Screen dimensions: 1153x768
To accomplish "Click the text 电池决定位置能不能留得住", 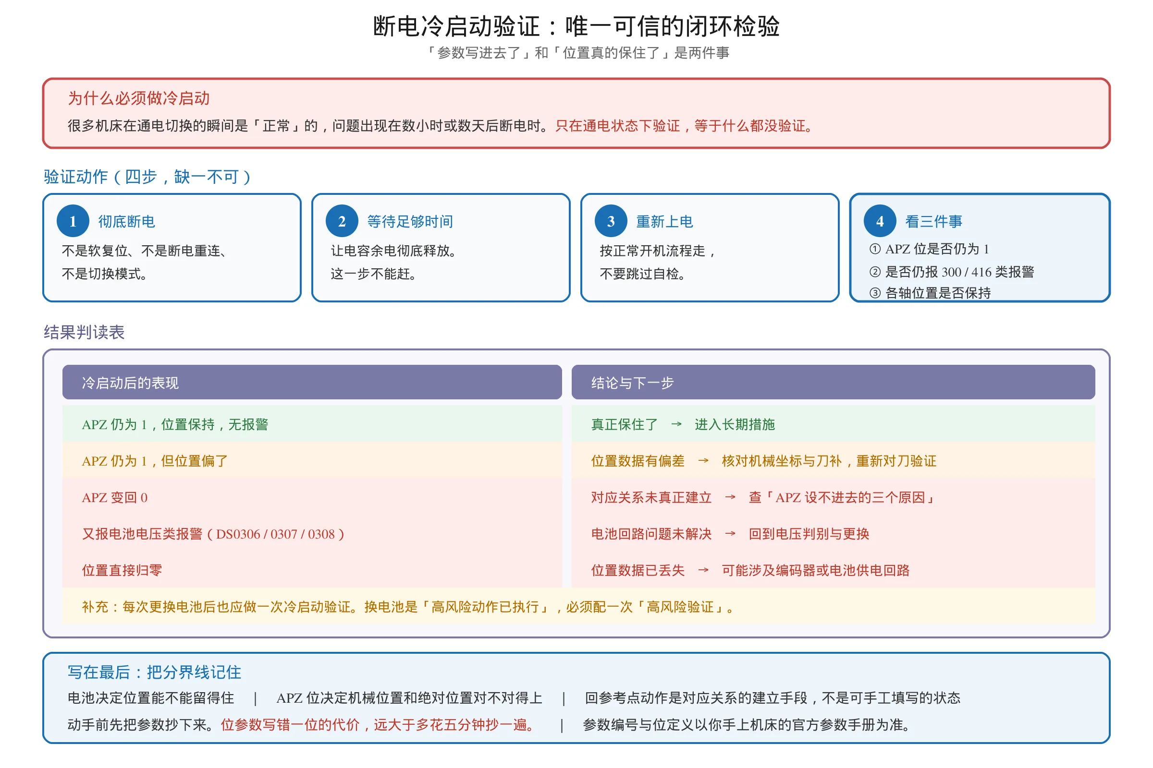I will (151, 698).
